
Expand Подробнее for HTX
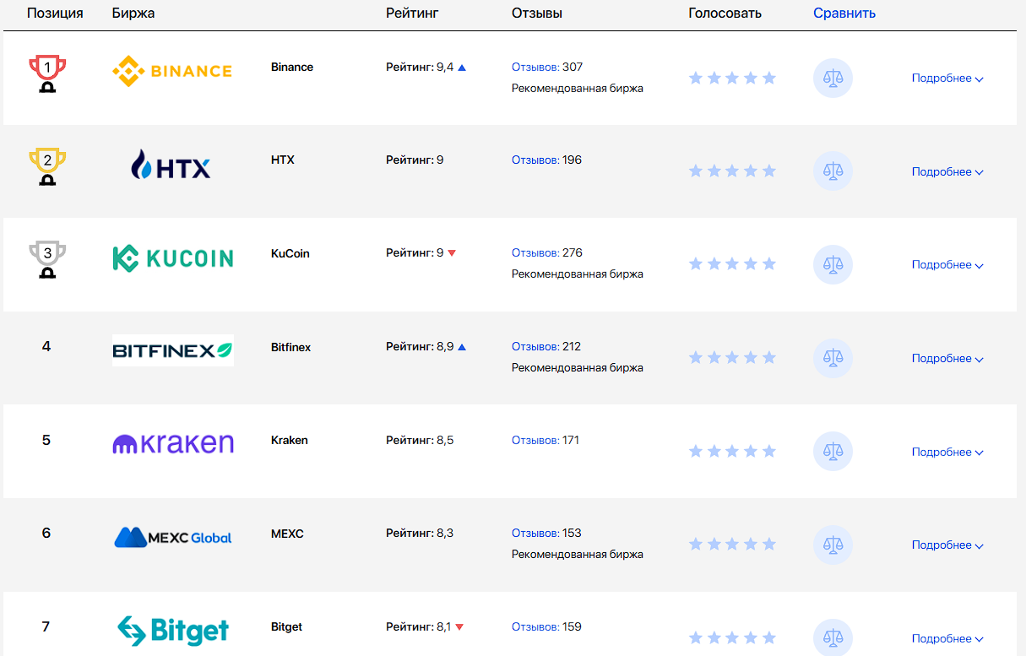coord(947,171)
